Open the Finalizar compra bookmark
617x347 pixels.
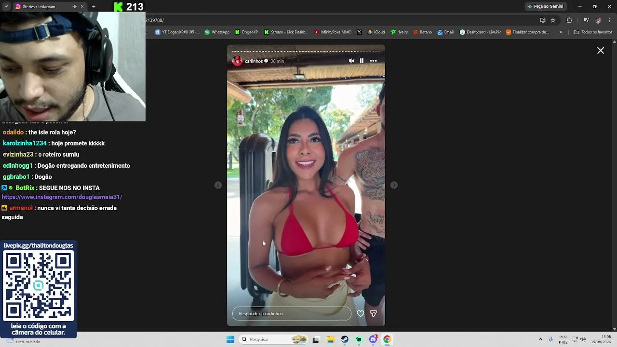point(527,32)
